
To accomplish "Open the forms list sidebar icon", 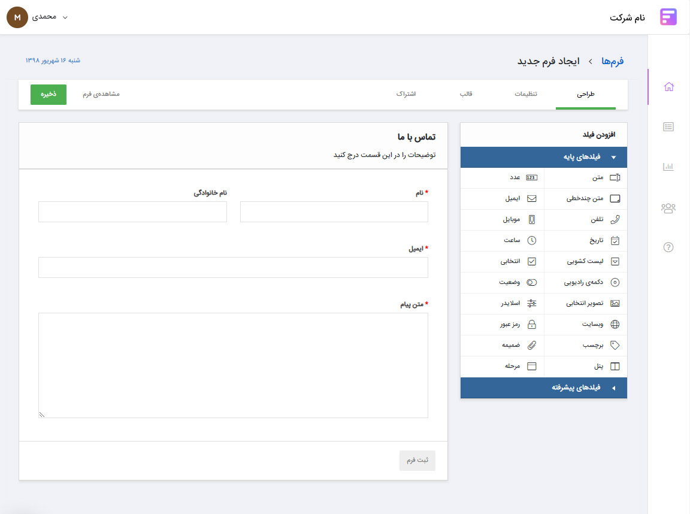I will point(668,127).
